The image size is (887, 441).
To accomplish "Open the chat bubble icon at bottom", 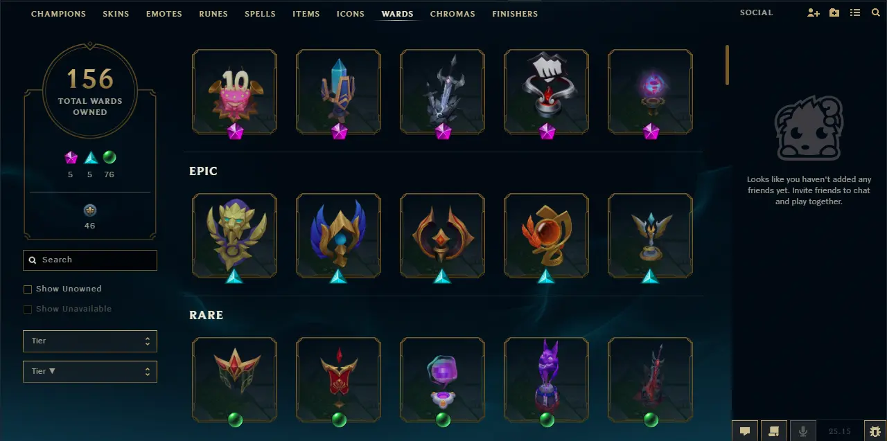I will [745, 431].
